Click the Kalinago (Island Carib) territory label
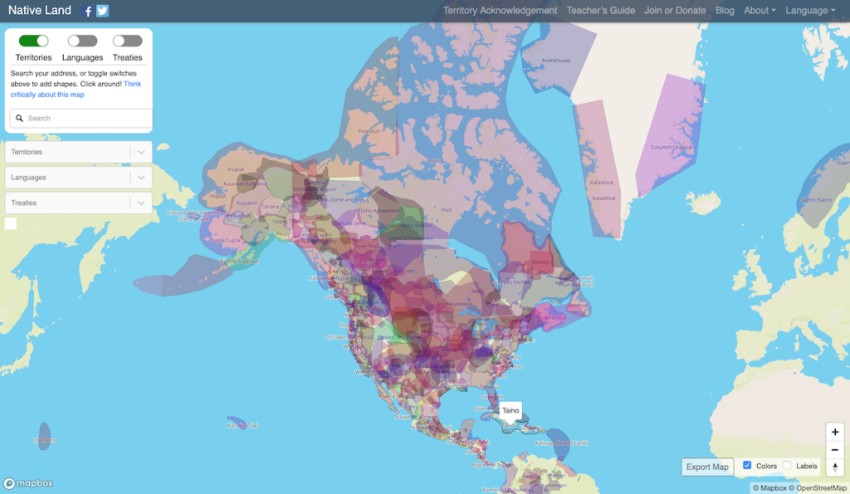Image resolution: width=850 pixels, height=494 pixels. 562,443
